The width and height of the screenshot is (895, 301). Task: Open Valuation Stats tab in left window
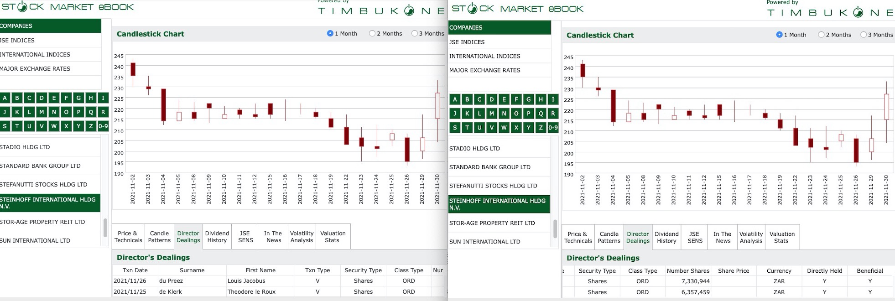[333, 237]
